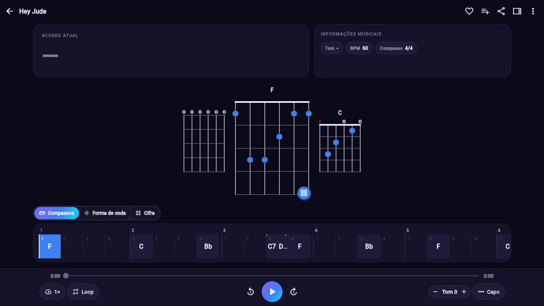
Task: Switch to the Cifra view
Action: pos(145,213)
